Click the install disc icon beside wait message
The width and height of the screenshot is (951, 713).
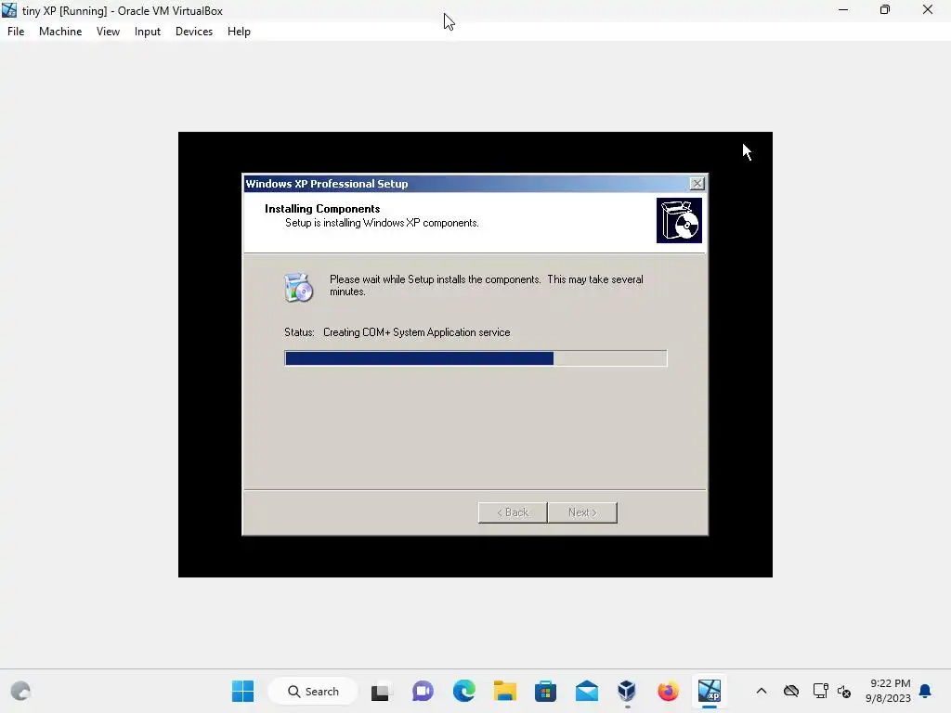pos(298,288)
